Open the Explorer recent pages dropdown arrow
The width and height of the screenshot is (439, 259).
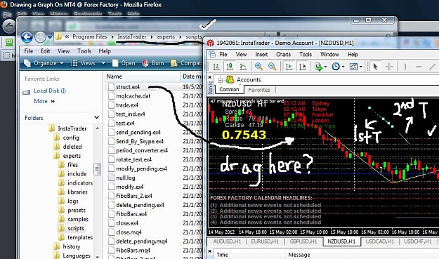click(x=50, y=37)
